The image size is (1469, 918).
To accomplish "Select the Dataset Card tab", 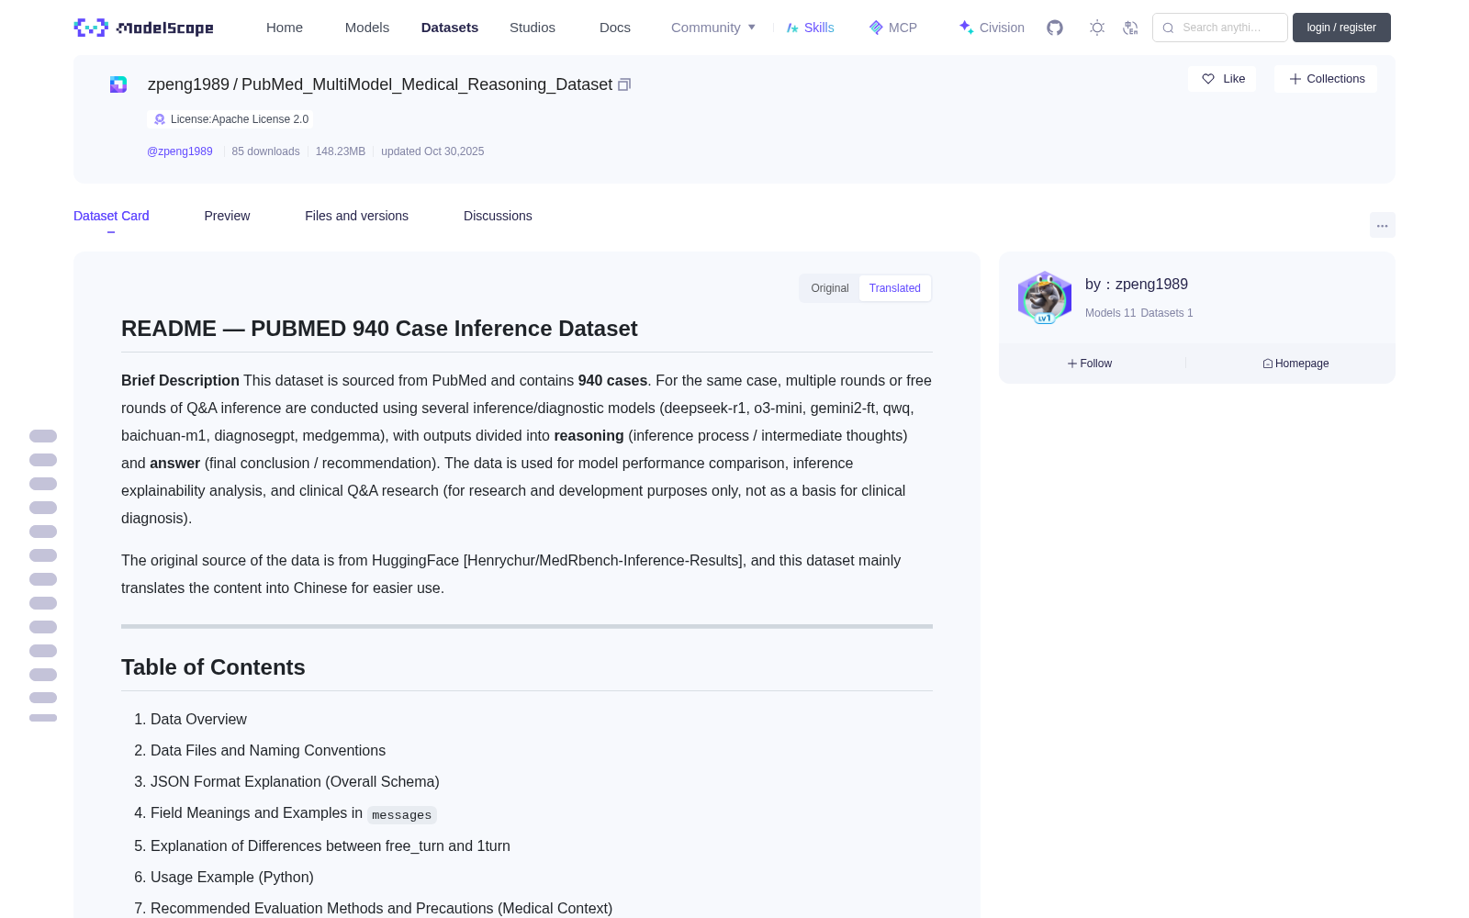I will (111, 216).
